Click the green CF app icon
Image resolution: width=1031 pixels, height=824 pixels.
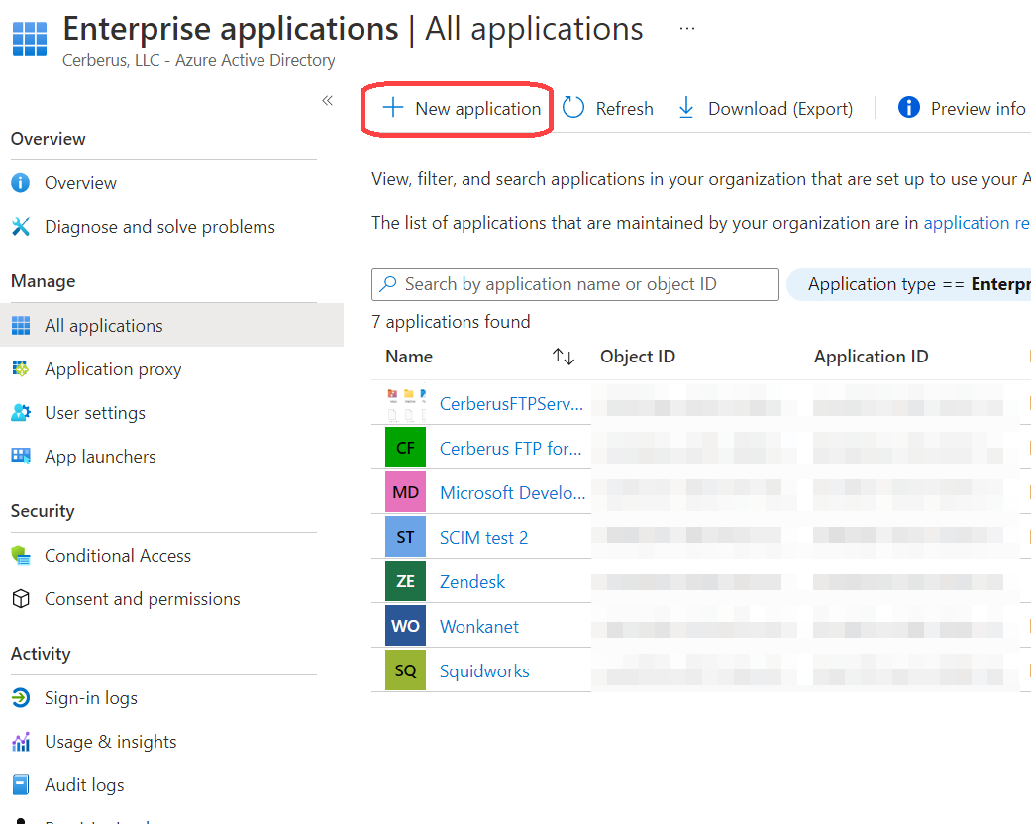406,448
